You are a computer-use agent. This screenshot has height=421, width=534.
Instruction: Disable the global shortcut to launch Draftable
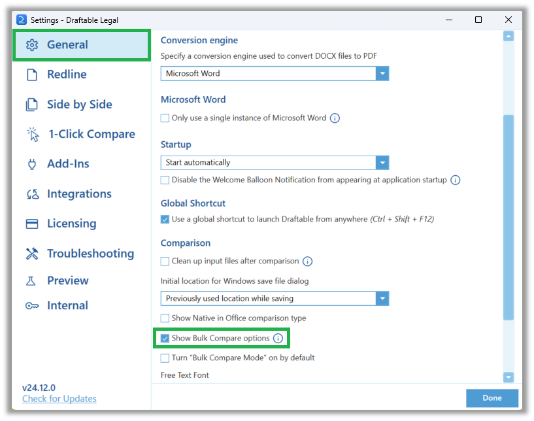[165, 219]
